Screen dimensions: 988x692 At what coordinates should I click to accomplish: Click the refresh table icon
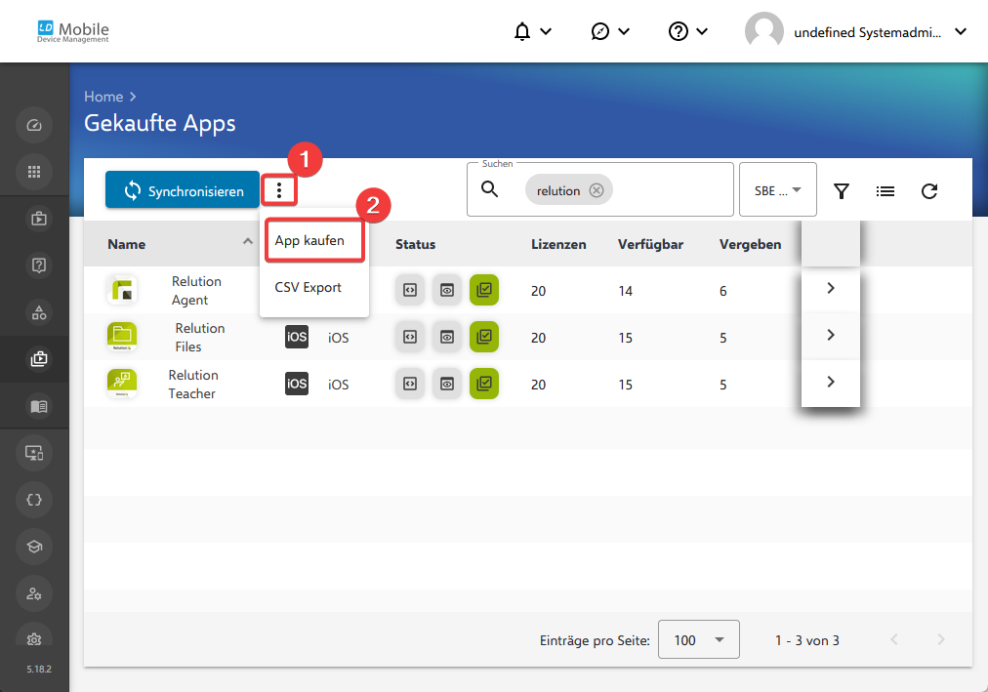(x=929, y=190)
